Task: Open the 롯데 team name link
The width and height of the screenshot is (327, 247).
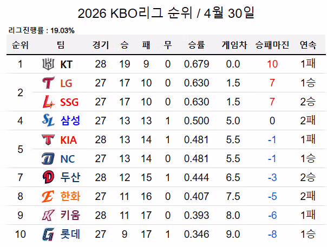Action: pyautogui.click(x=70, y=234)
